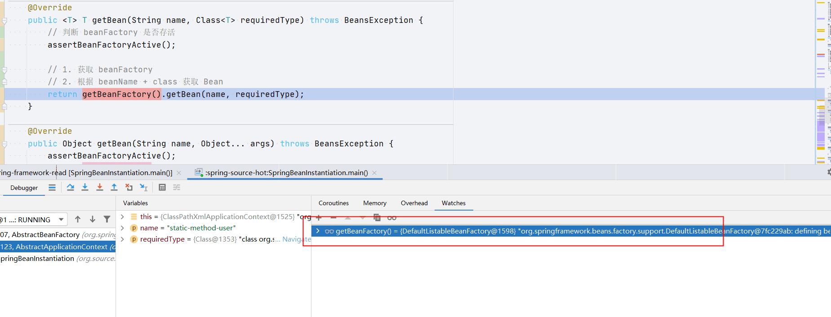Expand the getBeanFactory() watch entry
This screenshot has height=317, width=831.
(x=318, y=231)
